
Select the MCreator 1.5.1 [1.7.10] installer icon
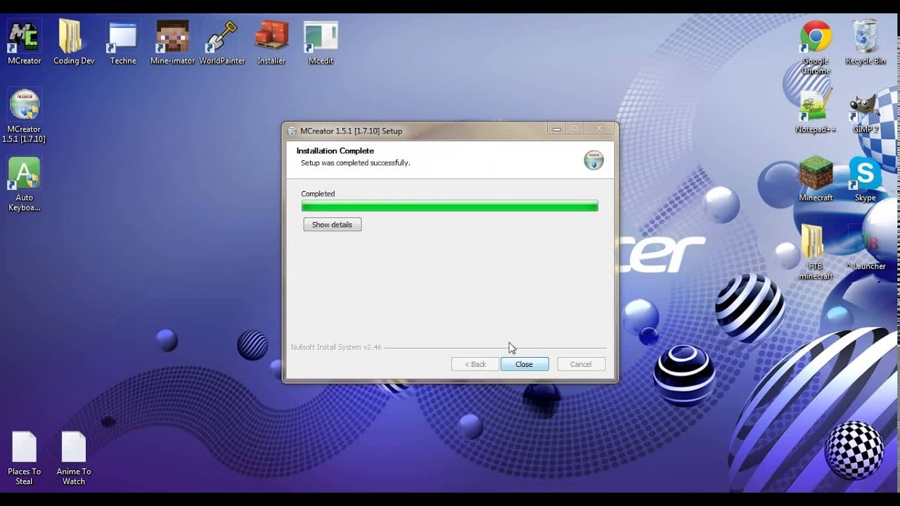(24, 116)
